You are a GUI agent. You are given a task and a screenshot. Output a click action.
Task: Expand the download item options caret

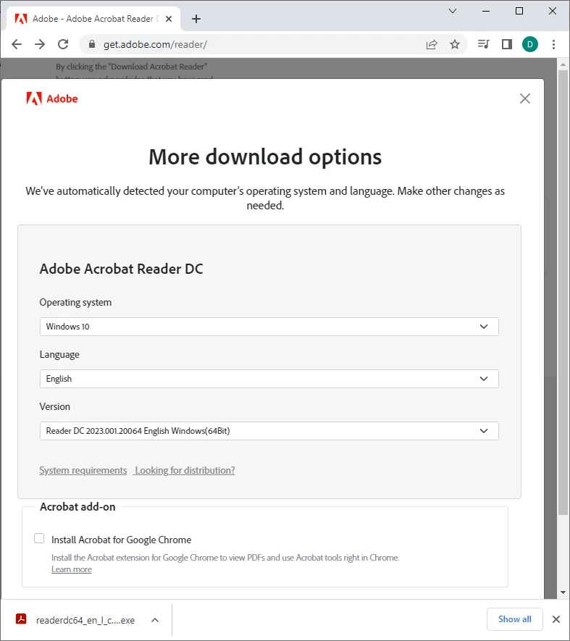pos(155,620)
